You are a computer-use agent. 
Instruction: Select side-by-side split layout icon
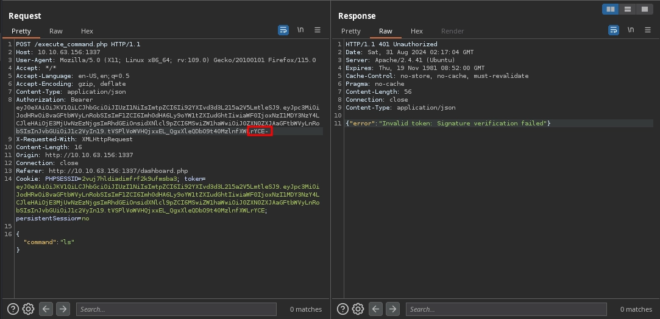[610, 9]
